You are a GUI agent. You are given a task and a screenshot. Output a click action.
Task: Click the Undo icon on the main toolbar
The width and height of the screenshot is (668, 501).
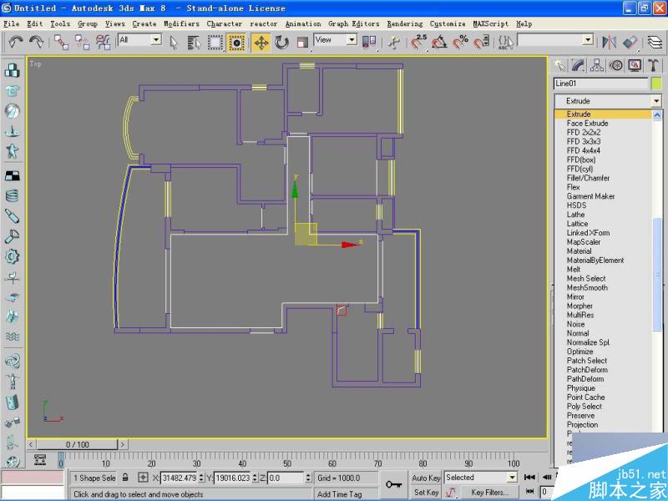pyautogui.click(x=16, y=42)
